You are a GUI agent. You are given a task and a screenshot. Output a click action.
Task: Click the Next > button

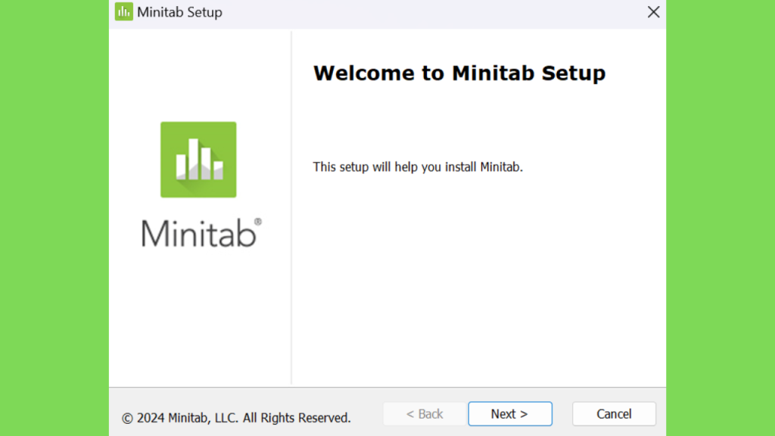509,414
